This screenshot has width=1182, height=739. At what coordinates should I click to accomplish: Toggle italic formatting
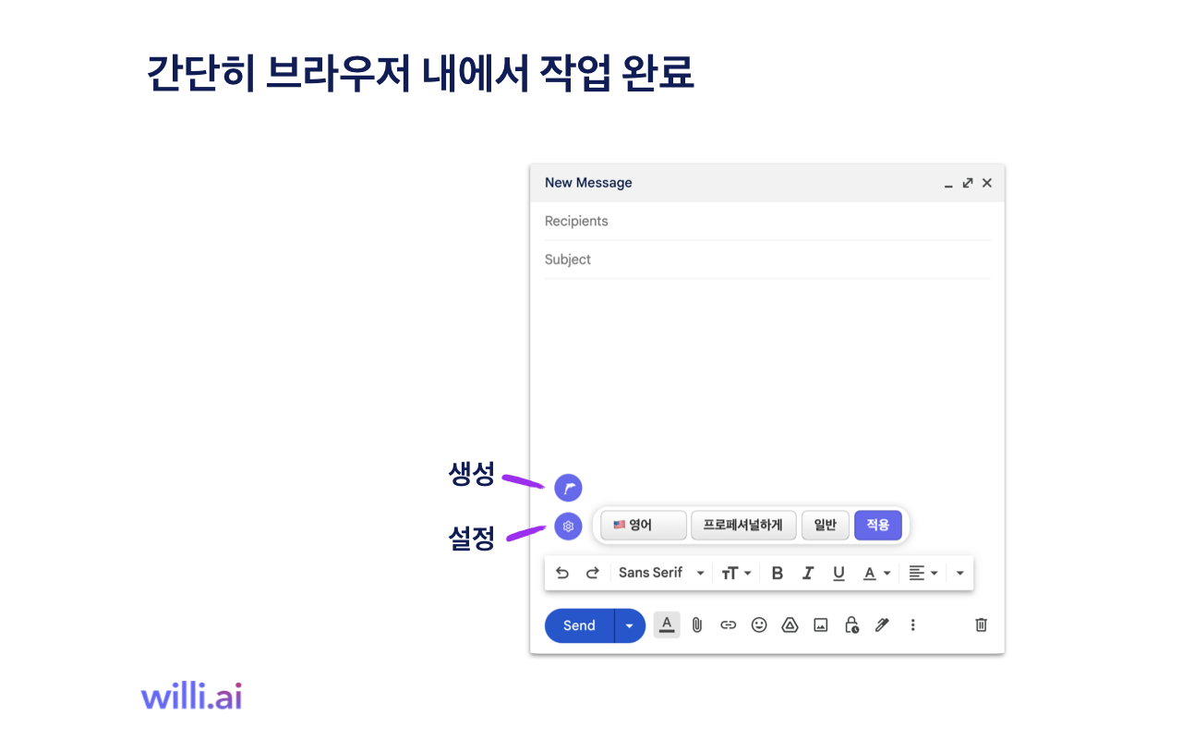[x=808, y=573]
